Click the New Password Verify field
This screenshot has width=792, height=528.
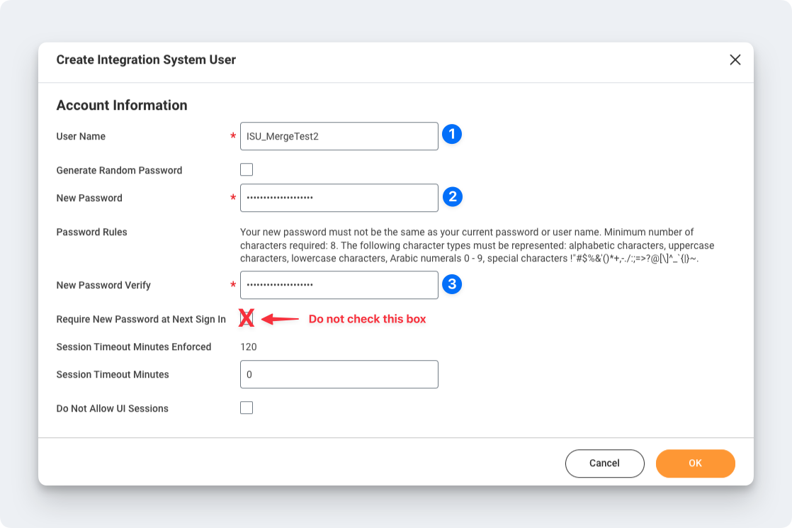click(339, 285)
